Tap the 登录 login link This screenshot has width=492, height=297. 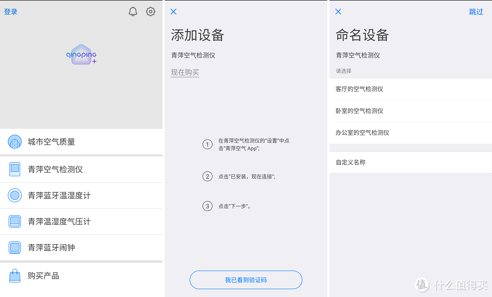tap(10, 12)
